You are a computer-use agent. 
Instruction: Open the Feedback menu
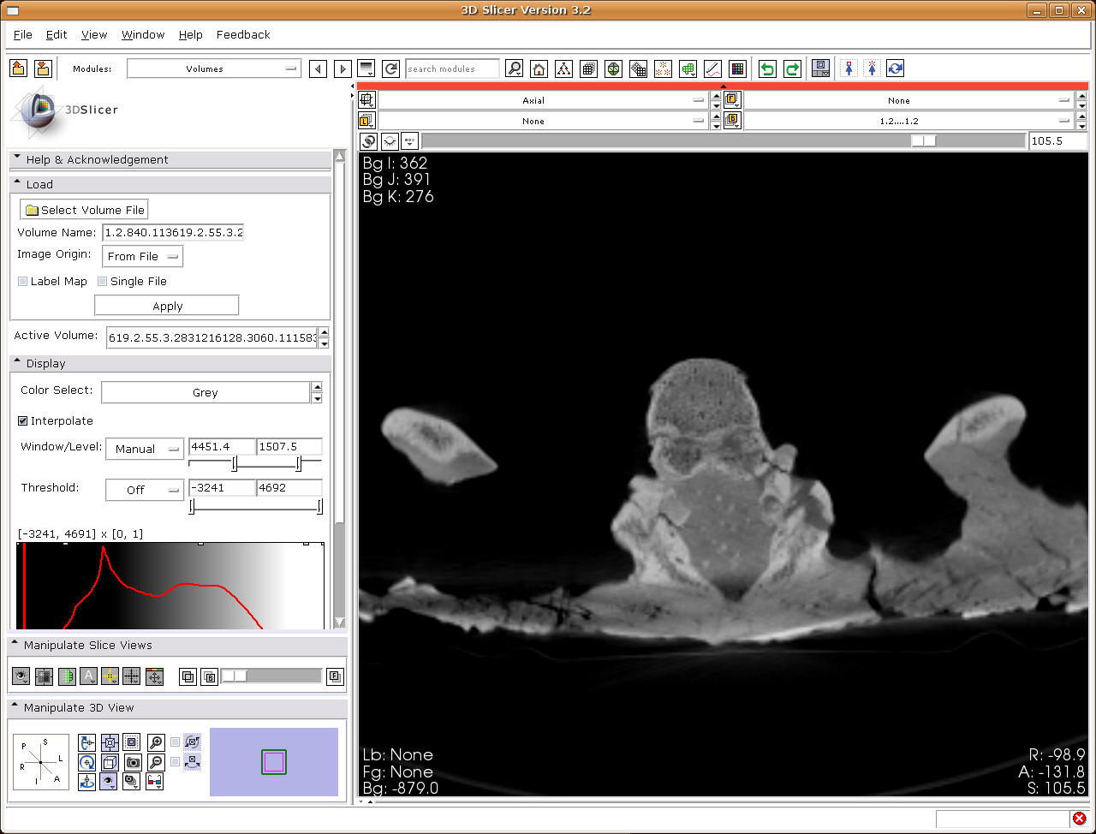point(243,34)
